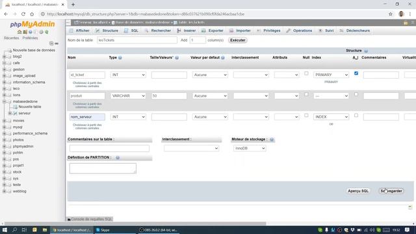Open the Rechercher tab
Image resolution: width=416 pixels, height=234 pixels.
coord(157,31)
